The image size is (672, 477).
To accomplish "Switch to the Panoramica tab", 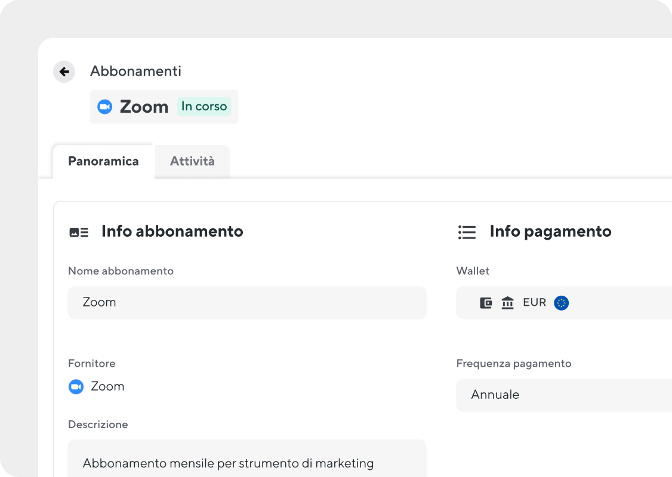I will pyautogui.click(x=103, y=162).
